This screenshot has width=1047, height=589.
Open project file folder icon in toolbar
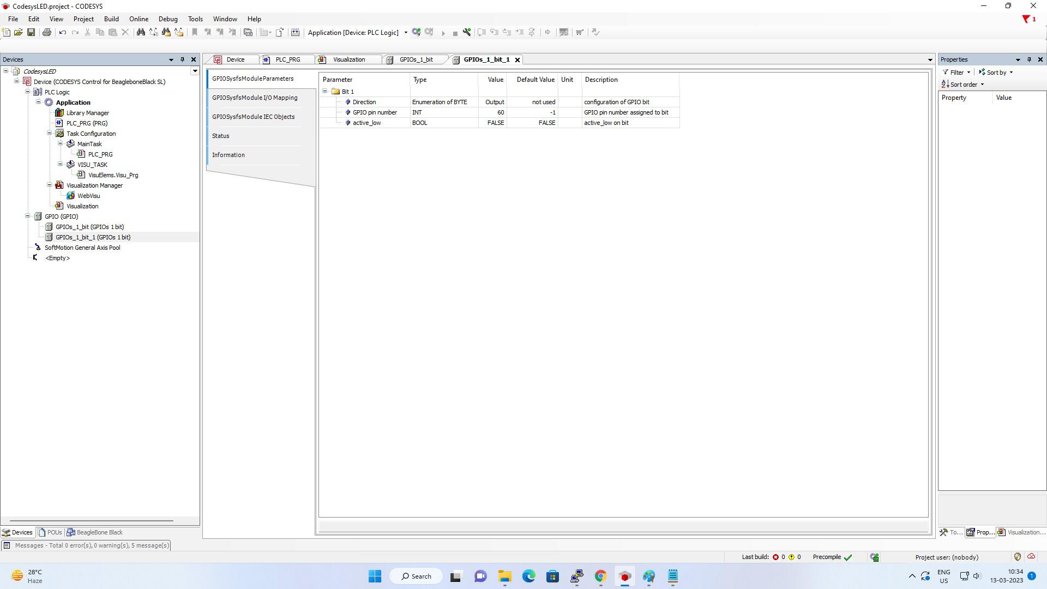click(18, 32)
